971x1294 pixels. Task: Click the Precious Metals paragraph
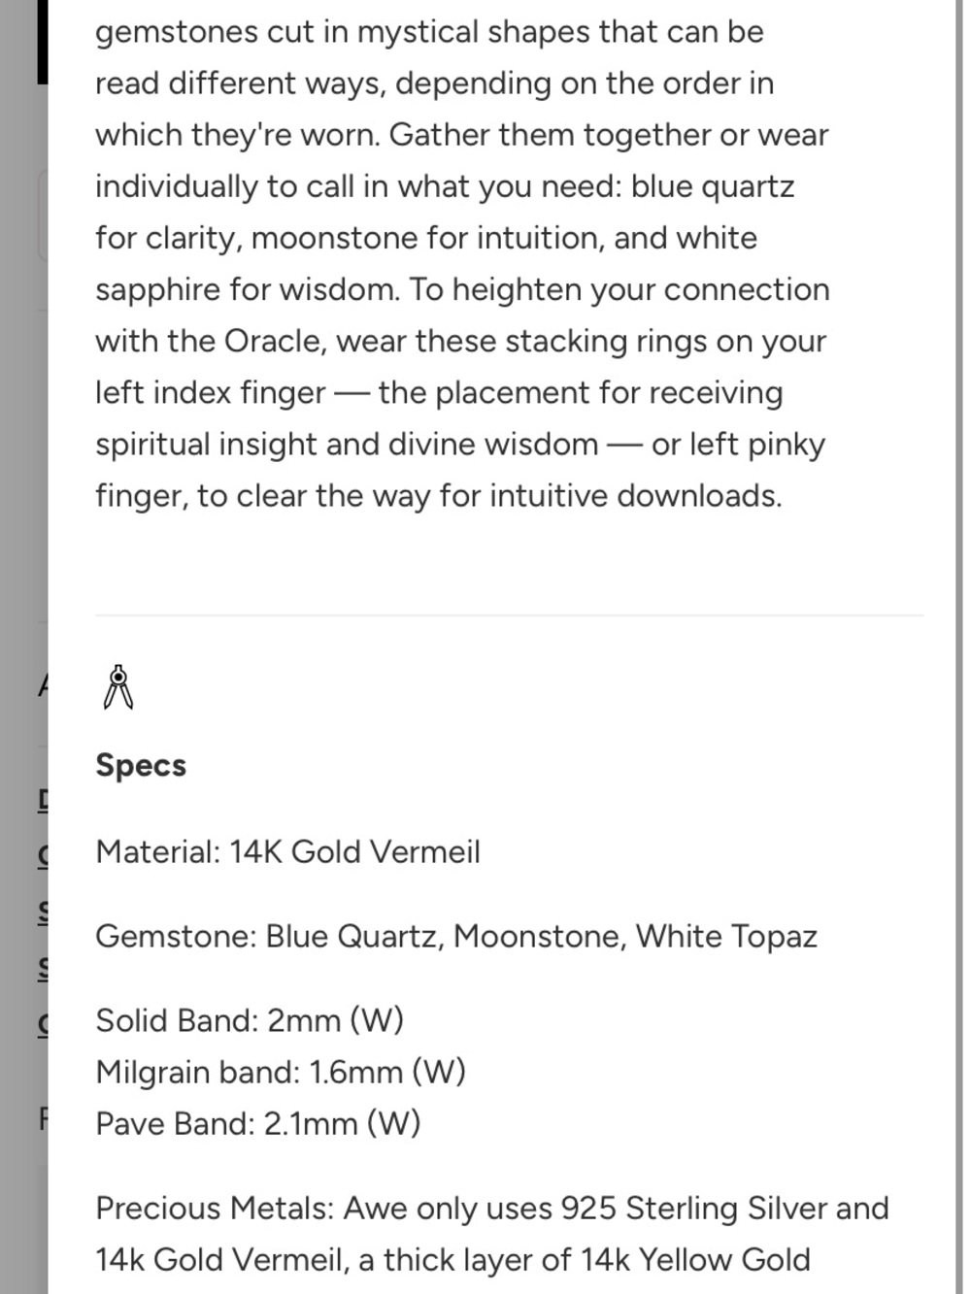492,1234
